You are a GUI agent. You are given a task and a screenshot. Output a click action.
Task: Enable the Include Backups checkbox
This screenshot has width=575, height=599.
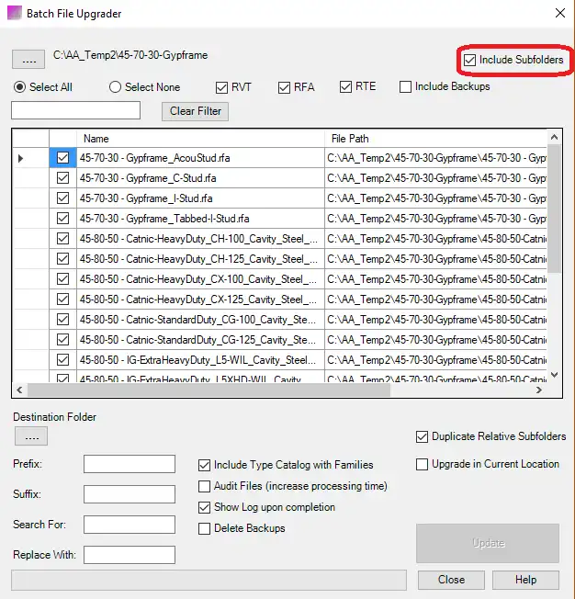(x=405, y=87)
